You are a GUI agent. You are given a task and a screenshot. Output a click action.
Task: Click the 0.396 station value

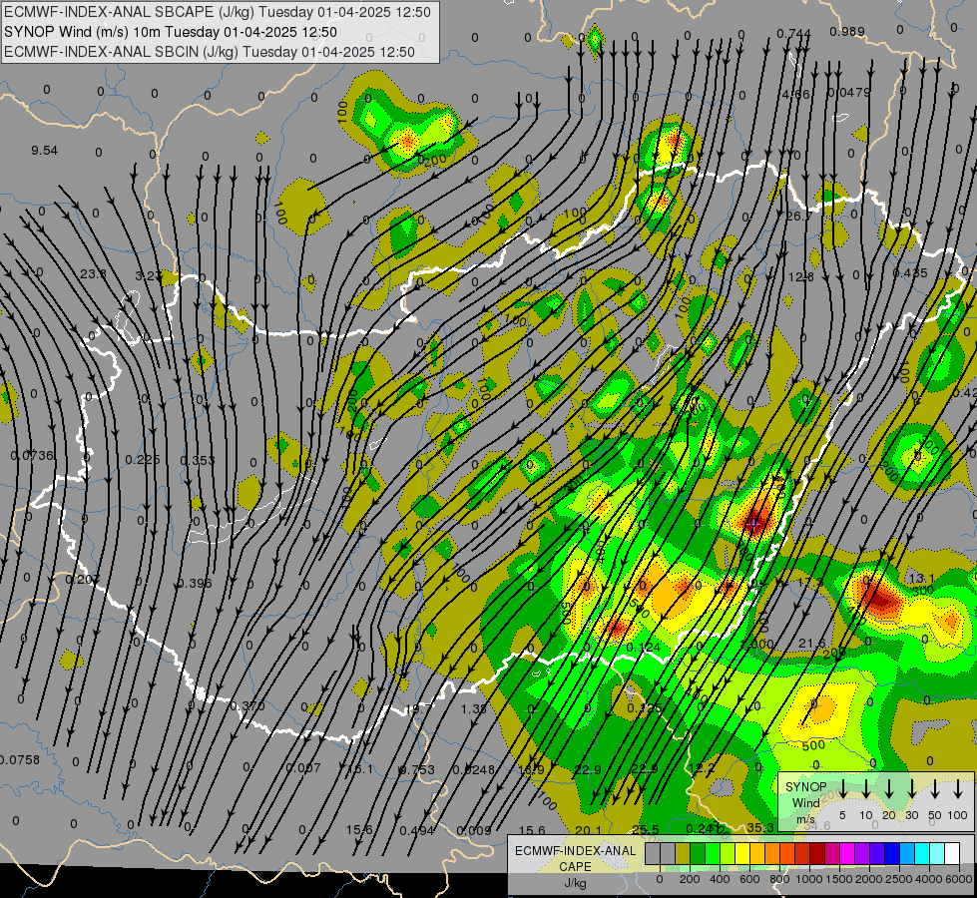[195, 584]
